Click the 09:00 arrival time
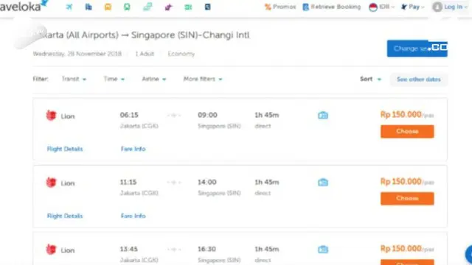 207,115
